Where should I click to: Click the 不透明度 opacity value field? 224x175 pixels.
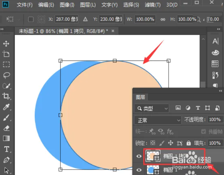tap(215, 119)
